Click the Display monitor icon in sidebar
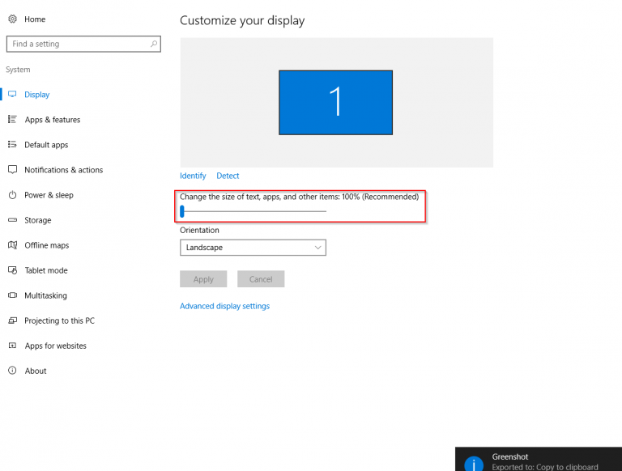 pyautogui.click(x=12, y=95)
